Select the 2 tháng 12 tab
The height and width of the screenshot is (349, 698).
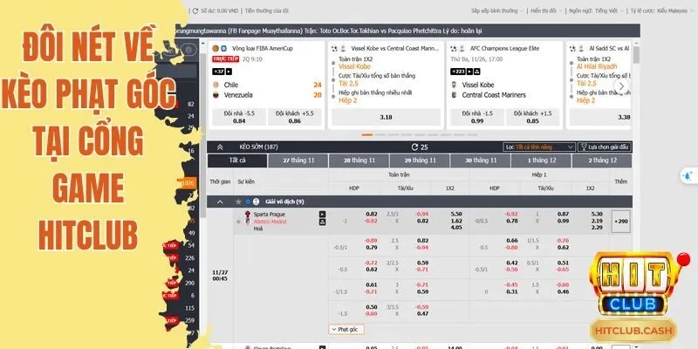click(601, 161)
